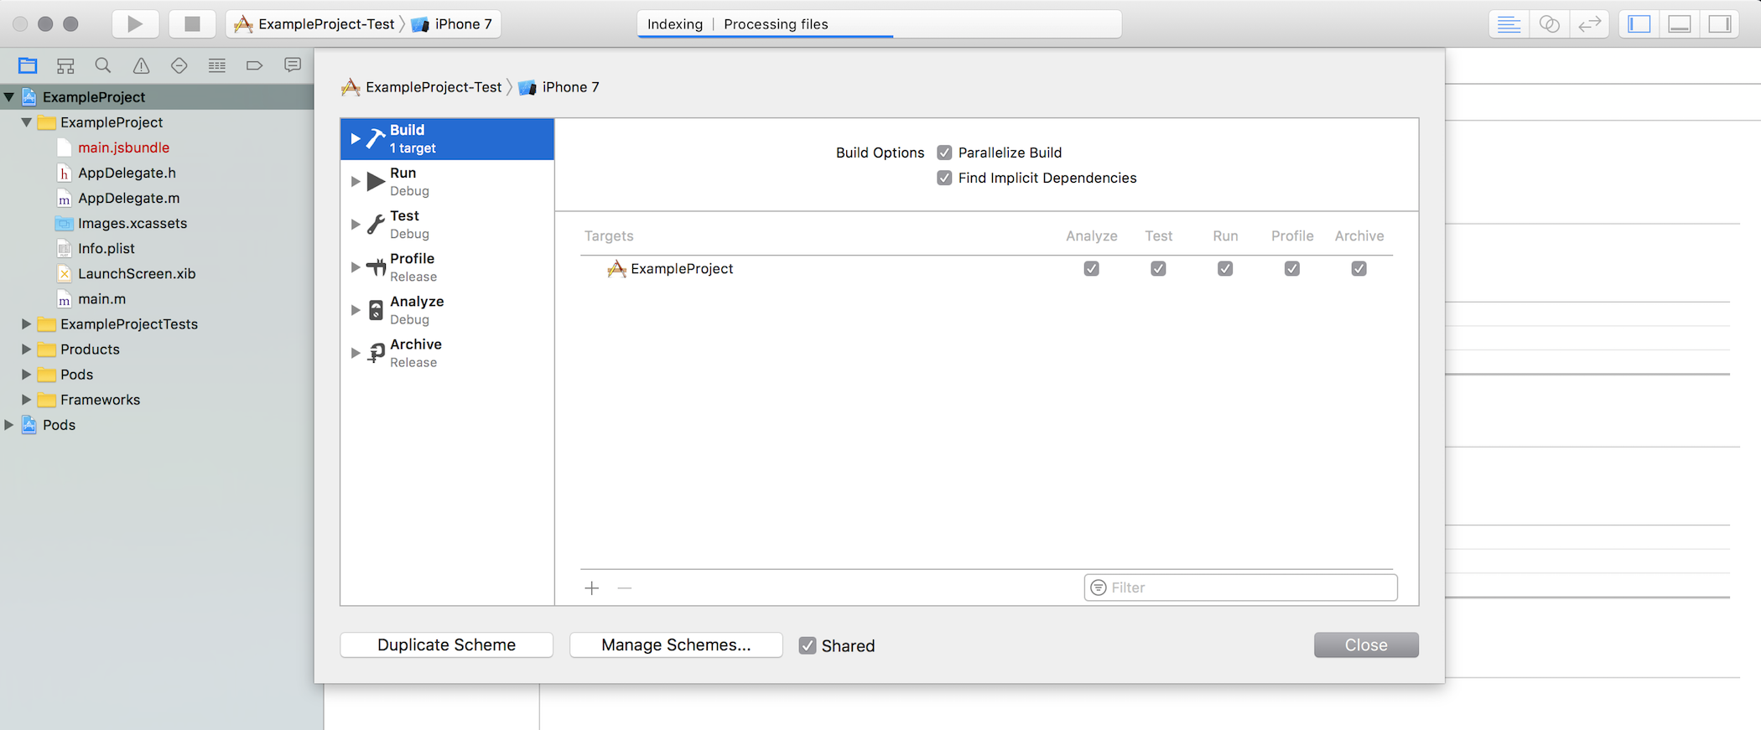Expand the Frameworks folder
The width and height of the screenshot is (1761, 730).
(26, 399)
